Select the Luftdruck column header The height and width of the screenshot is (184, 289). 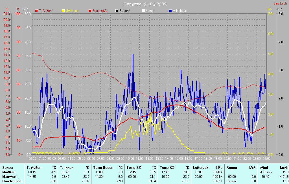point(201,168)
